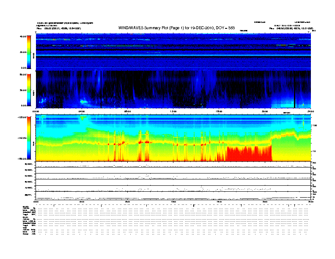Click the 10 tick on TNR right axis
Viewport: 335px width, 259px height.
click(x=314, y=151)
